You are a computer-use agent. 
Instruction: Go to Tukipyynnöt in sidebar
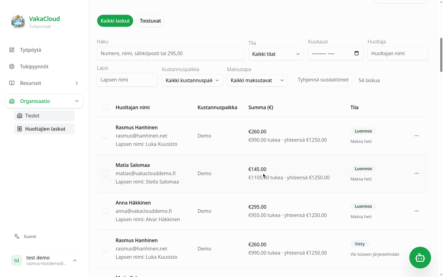pos(44,66)
